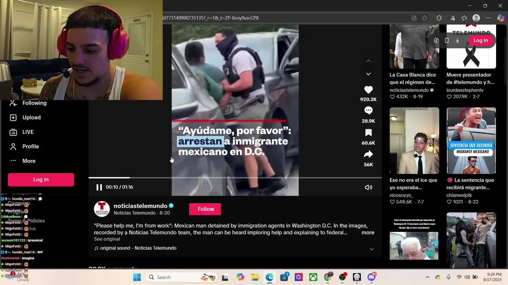Expand description with the more link
The image size is (508, 285).
368,233
